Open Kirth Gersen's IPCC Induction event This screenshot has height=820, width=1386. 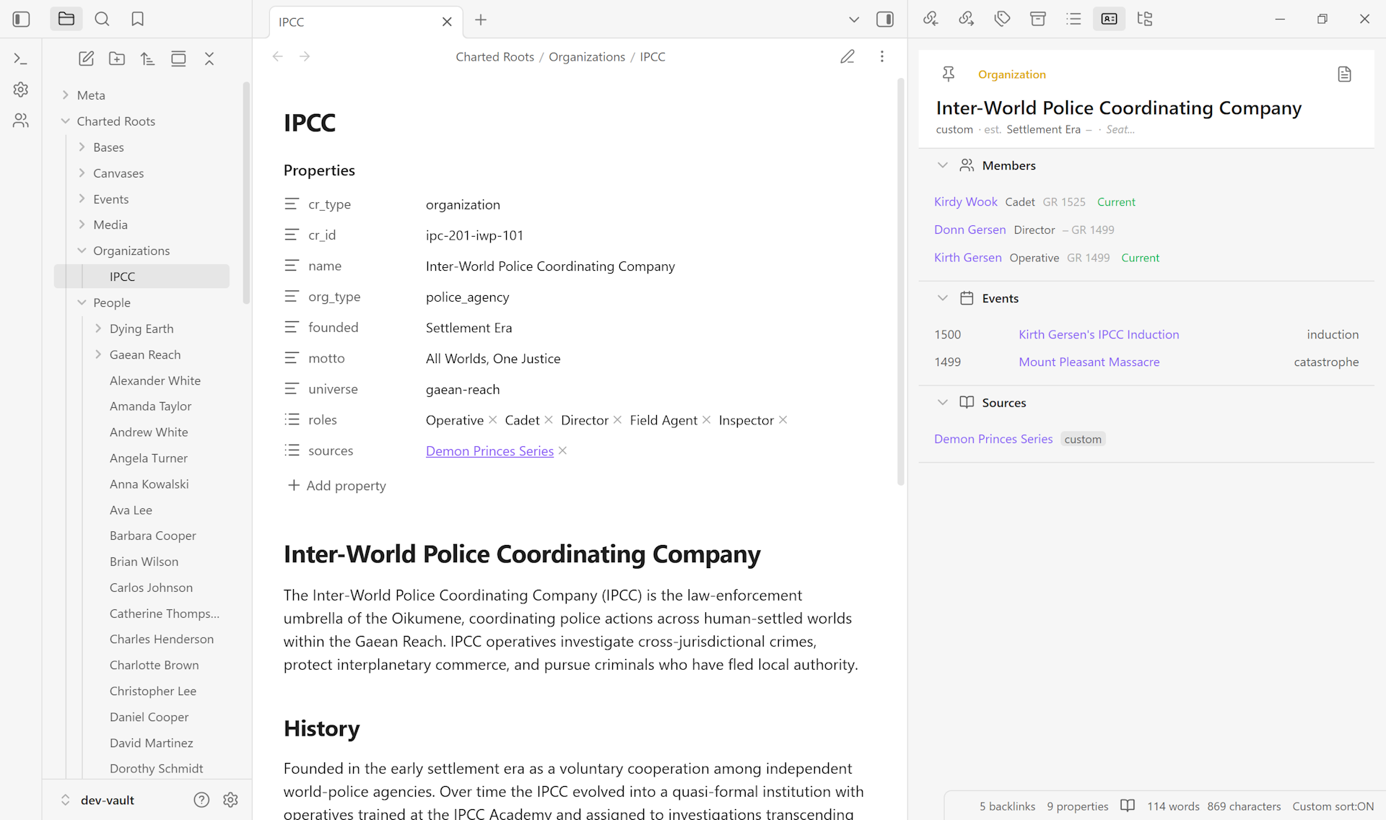[x=1099, y=334]
